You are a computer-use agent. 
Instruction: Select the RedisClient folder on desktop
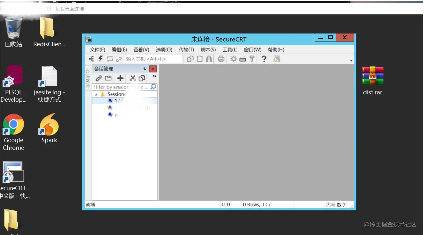(49, 32)
